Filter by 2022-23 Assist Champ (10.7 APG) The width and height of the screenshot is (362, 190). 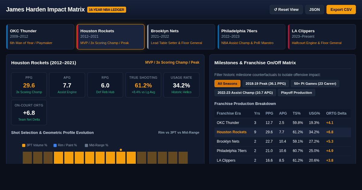(x=245, y=93)
